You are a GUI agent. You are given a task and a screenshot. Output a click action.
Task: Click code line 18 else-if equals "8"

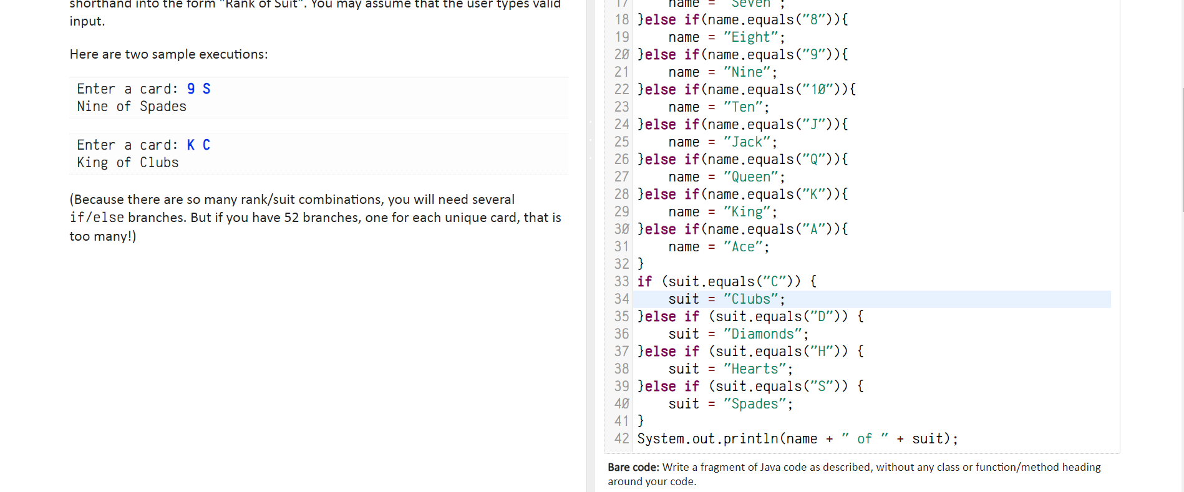(x=742, y=19)
